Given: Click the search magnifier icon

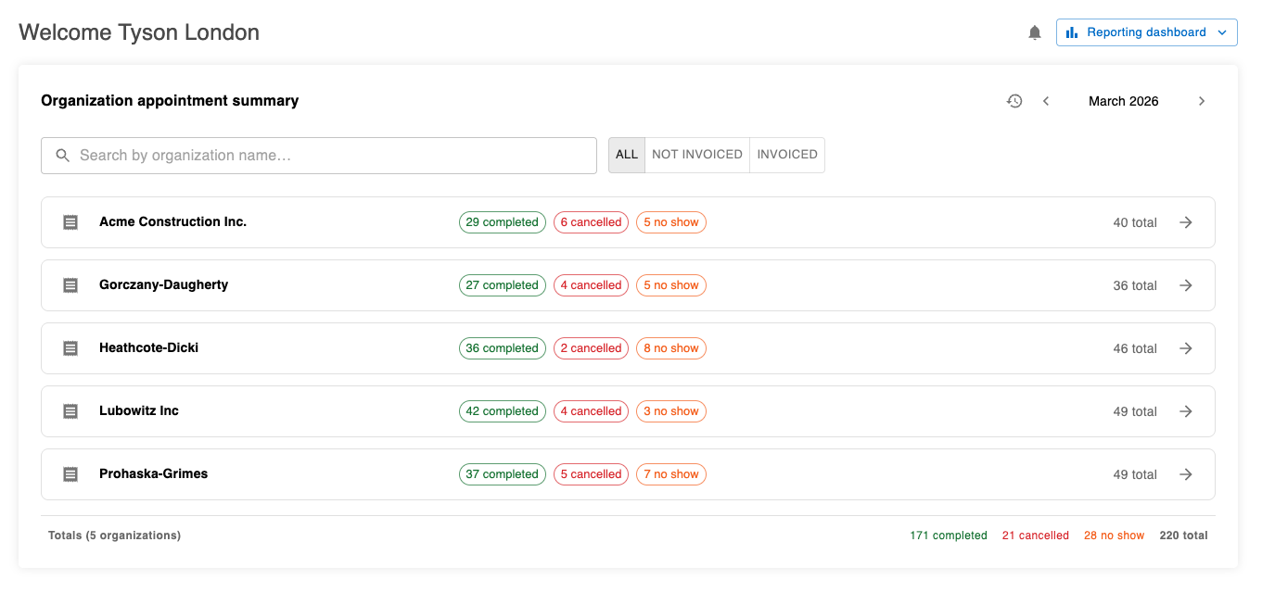Looking at the screenshot, I should pyautogui.click(x=63, y=156).
